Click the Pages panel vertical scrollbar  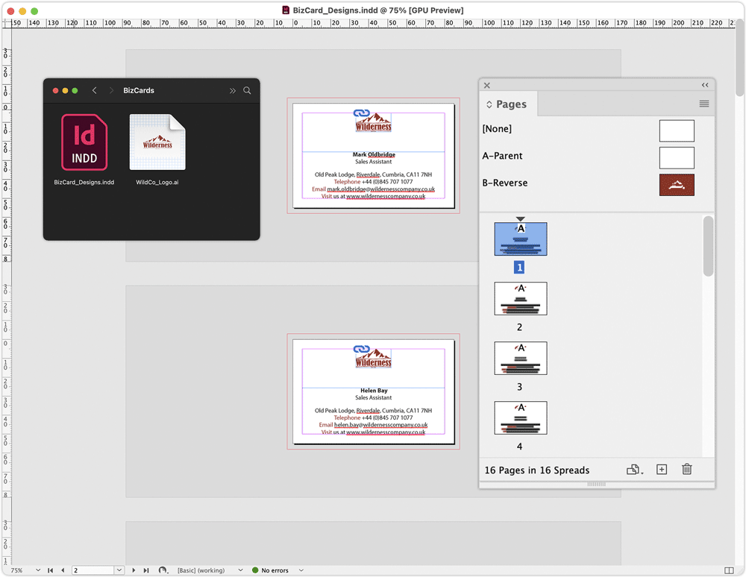point(708,246)
